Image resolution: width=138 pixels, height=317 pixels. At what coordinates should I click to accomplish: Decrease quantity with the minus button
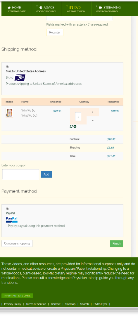coord(92,121)
